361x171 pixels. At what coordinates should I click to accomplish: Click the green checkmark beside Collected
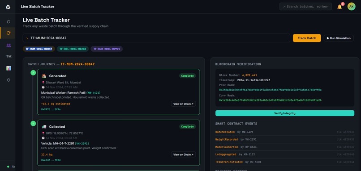point(33,124)
